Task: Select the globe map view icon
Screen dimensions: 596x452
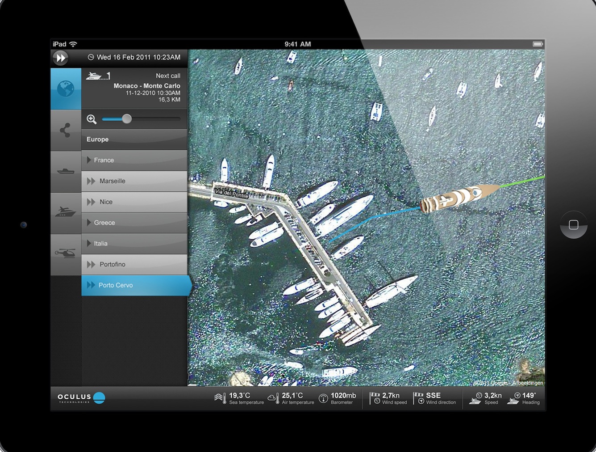Action: tap(65, 89)
